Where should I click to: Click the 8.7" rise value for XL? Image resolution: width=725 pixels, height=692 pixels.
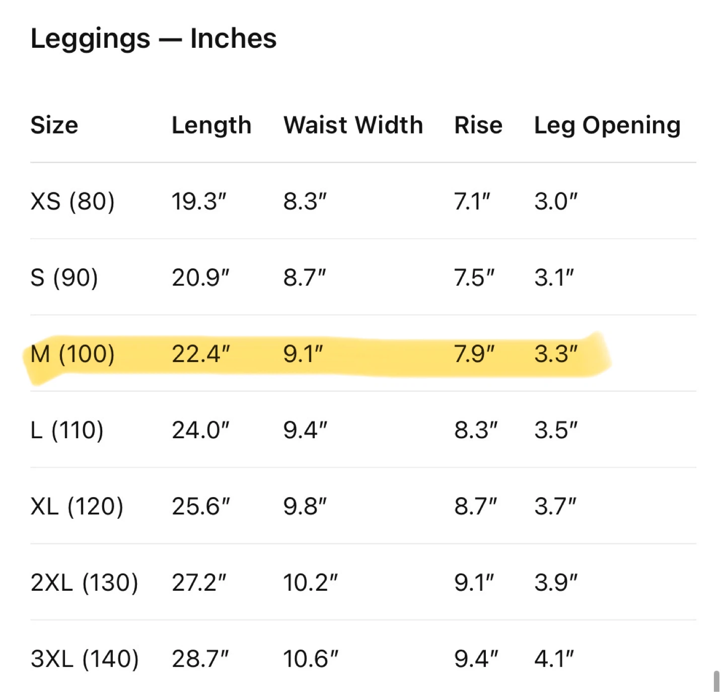(x=476, y=506)
